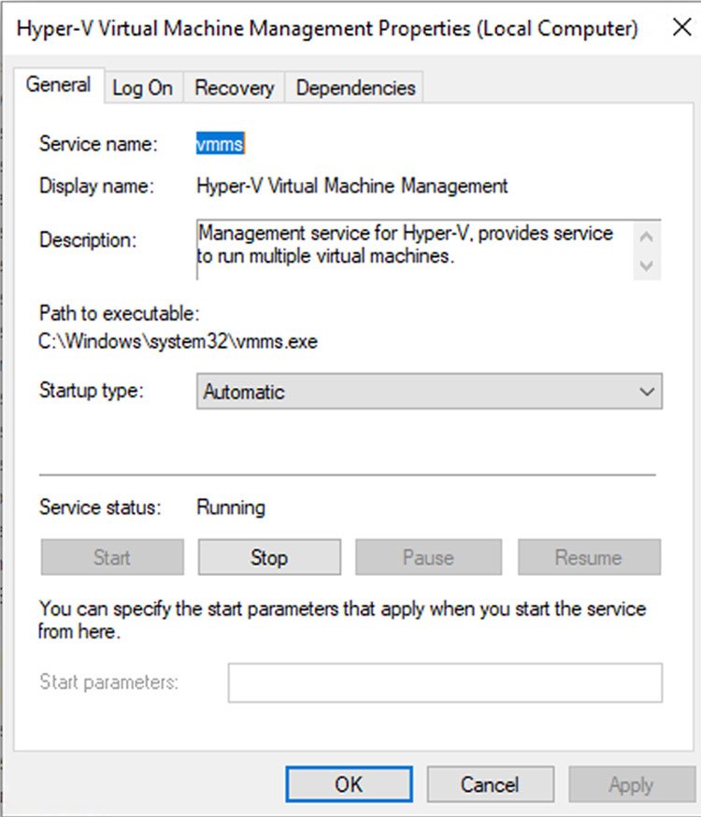Click the Resume button
Viewport: 701px width, 817px height.
tap(588, 557)
